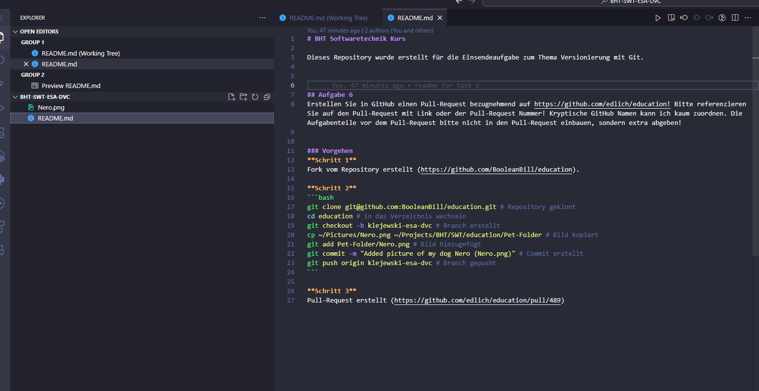Click the 'cd education' line

point(386,216)
